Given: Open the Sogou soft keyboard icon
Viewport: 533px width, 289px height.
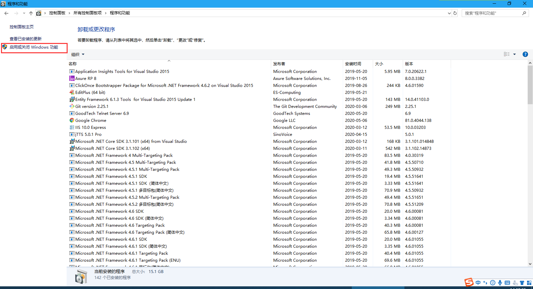Looking at the screenshot, I should 507,283.
